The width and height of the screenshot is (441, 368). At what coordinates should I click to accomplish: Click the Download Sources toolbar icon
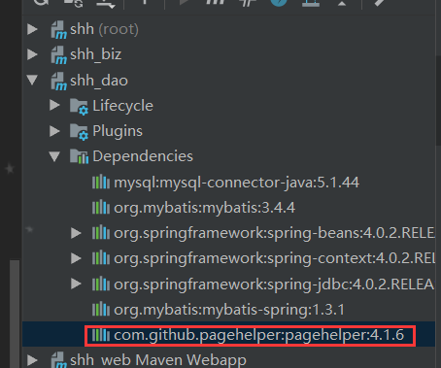[106, 3]
